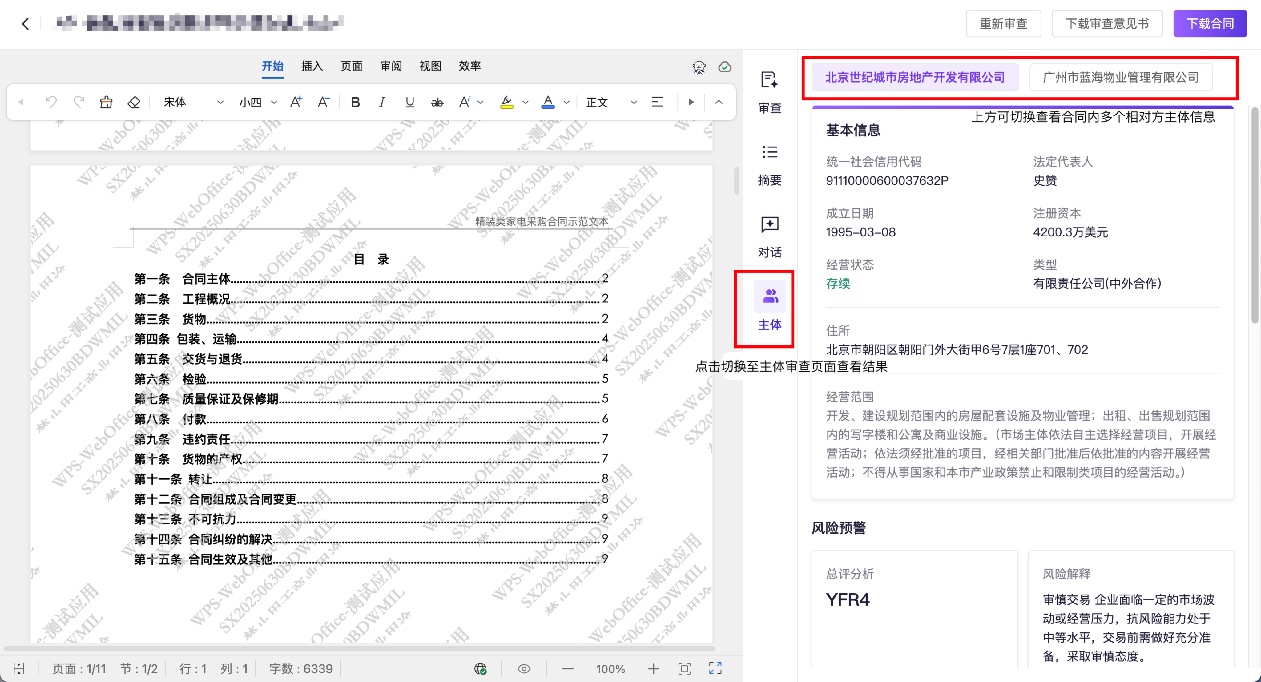The height and width of the screenshot is (682, 1261).
Task: Click the zoom in plus button
Action: (x=653, y=668)
